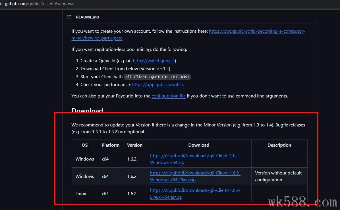
Task: Click the github.com address bar URL
Action: click(39, 4)
